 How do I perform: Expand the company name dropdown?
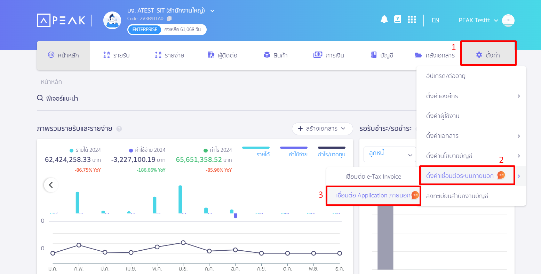point(212,11)
